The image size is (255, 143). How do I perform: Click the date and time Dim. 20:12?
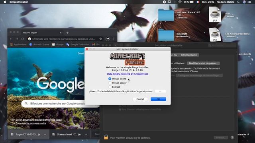pyautogui.click(x=208, y=2)
